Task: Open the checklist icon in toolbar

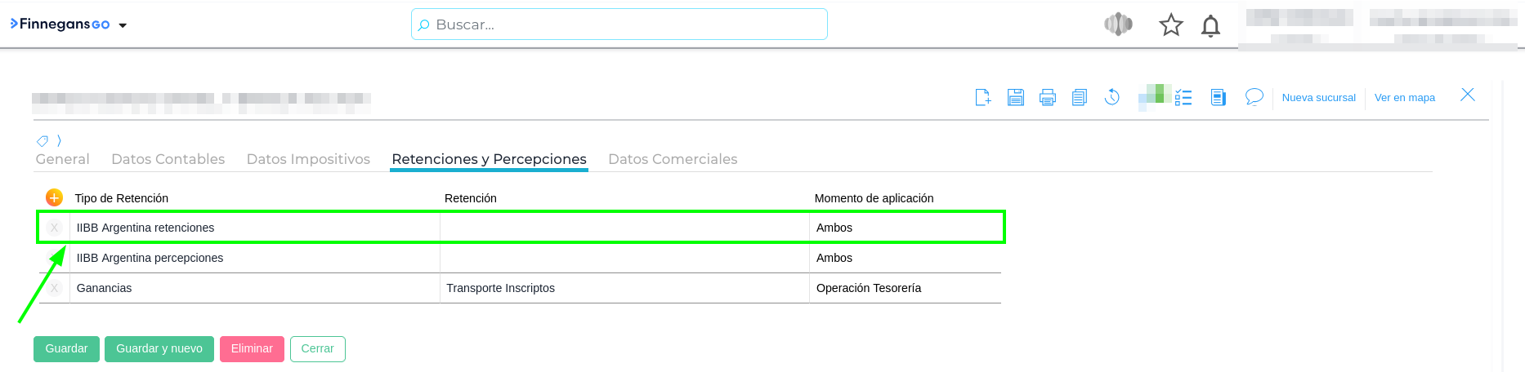Action: click(x=1183, y=98)
